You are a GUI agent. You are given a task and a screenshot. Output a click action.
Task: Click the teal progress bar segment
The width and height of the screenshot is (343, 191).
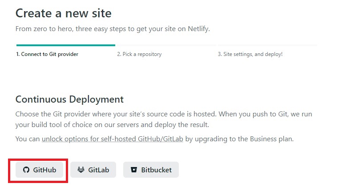[x=66, y=45]
